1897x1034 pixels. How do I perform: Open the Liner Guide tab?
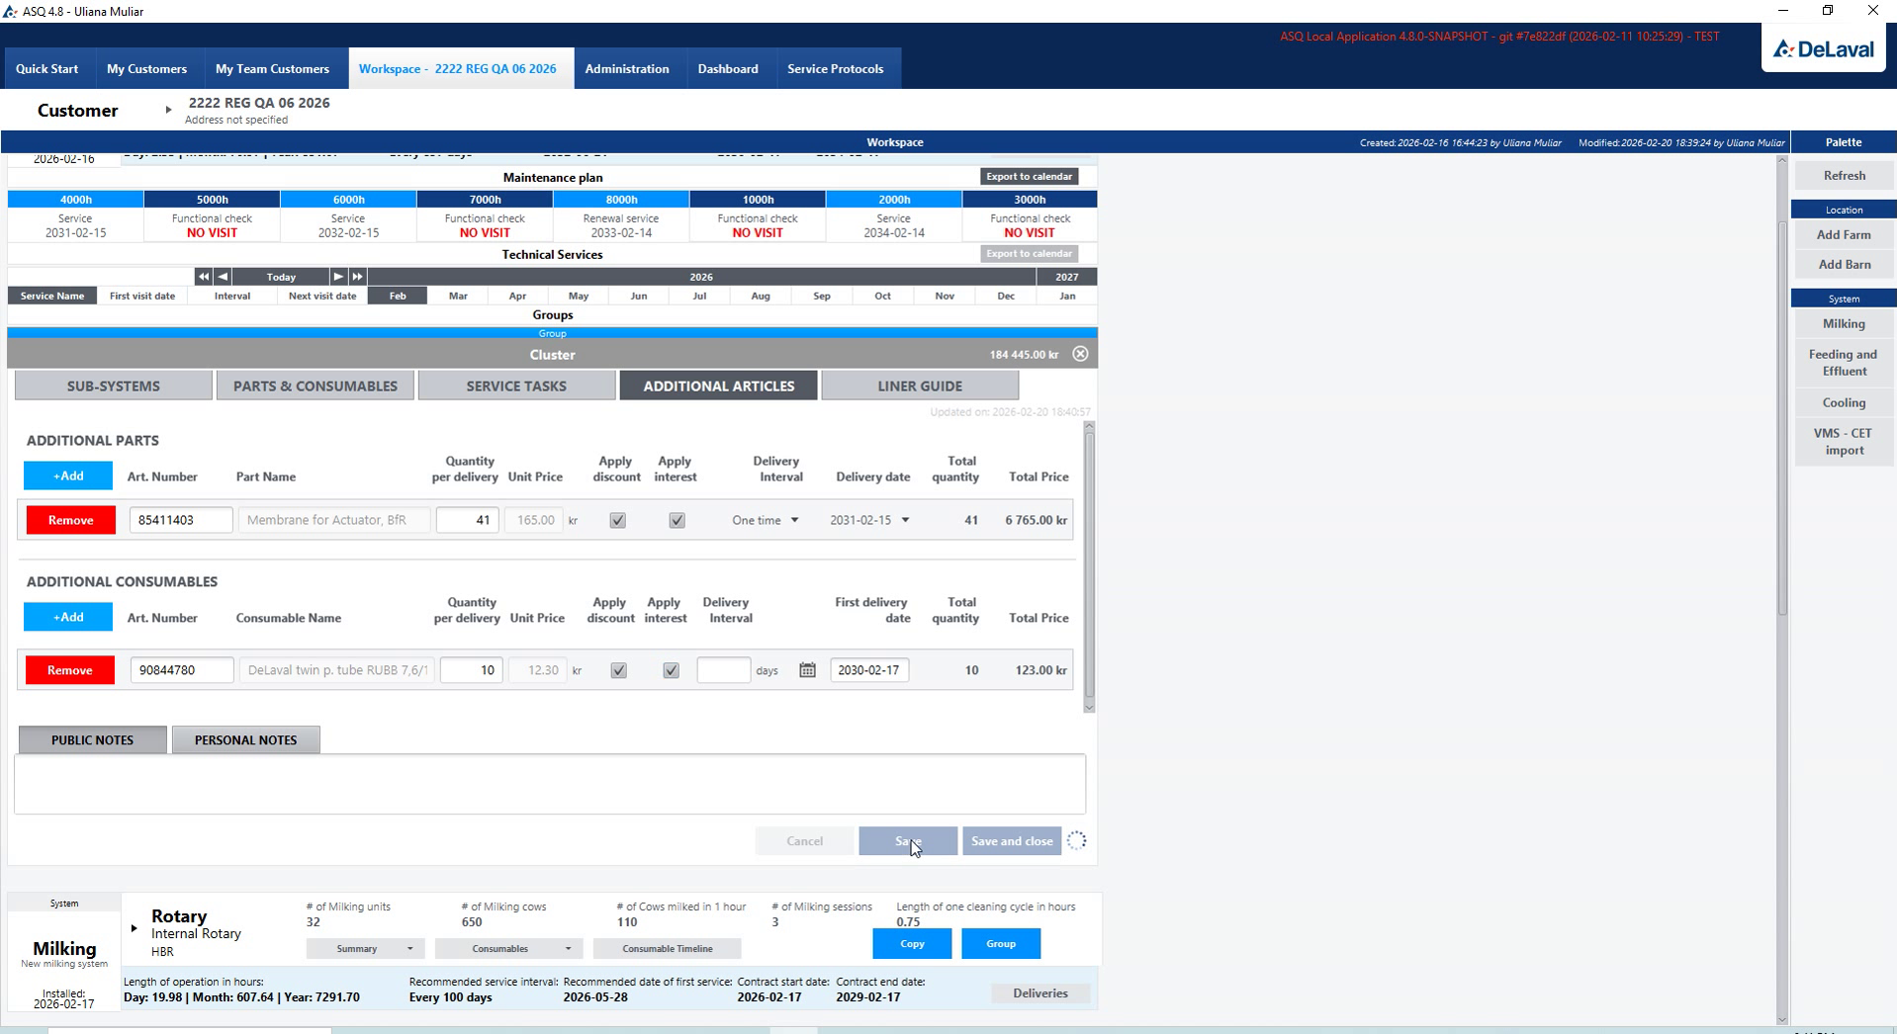pos(920,386)
